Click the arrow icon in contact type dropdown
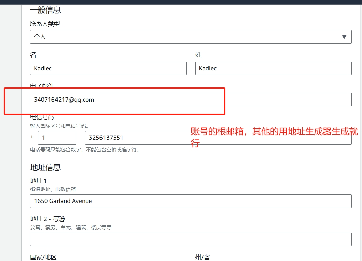This screenshot has width=362, height=261. tap(344, 37)
